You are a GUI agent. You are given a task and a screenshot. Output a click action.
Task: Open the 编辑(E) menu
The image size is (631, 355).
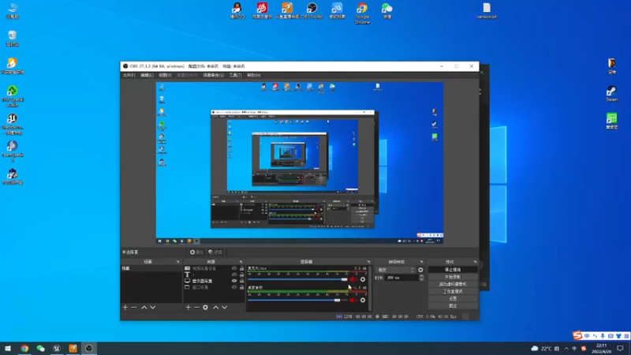click(x=147, y=75)
